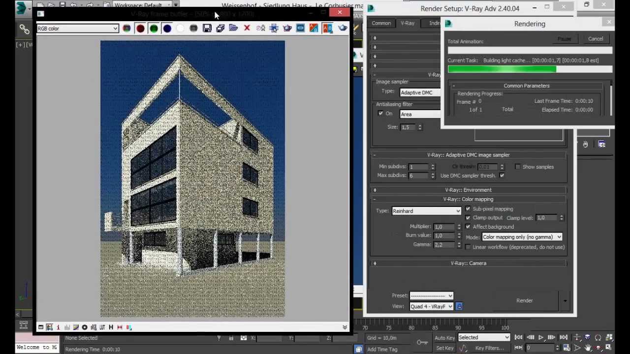
Task: Open the Common tab in Render Setup
Action: point(381,23)
